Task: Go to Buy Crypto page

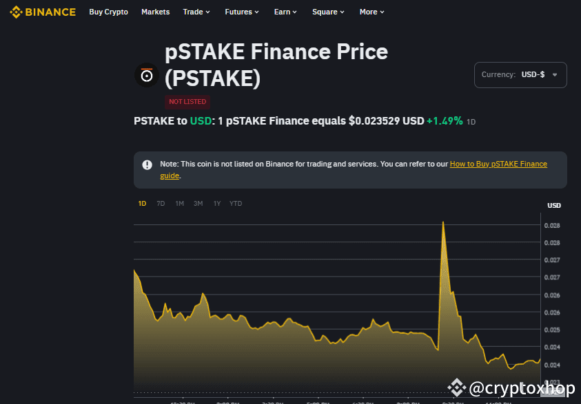Action: [109, 12]
